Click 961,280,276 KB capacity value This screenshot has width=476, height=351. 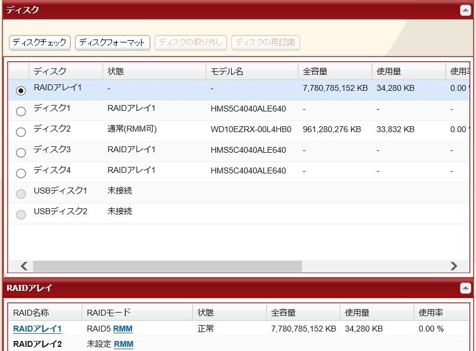(x=332, y=129)
